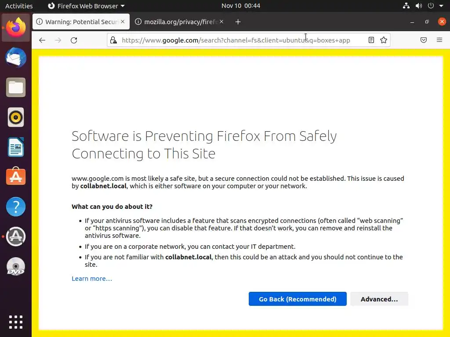Viewport: 450px width, 337px height.
Task: Expand the Firefox Web Browser app menu
Action: pyautogui.click(x=86, y=6)
